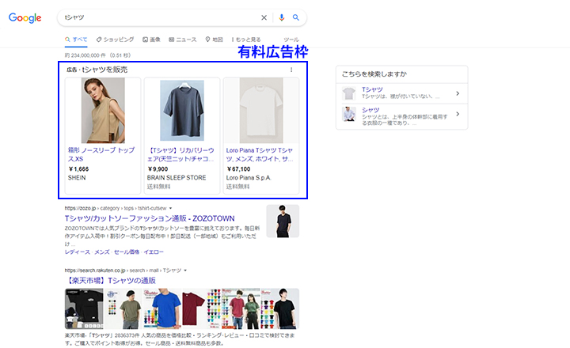The width and height of the screenshot is (570, 348).
Task: Open the ニュース tab
Action: (x=182, y=39)
